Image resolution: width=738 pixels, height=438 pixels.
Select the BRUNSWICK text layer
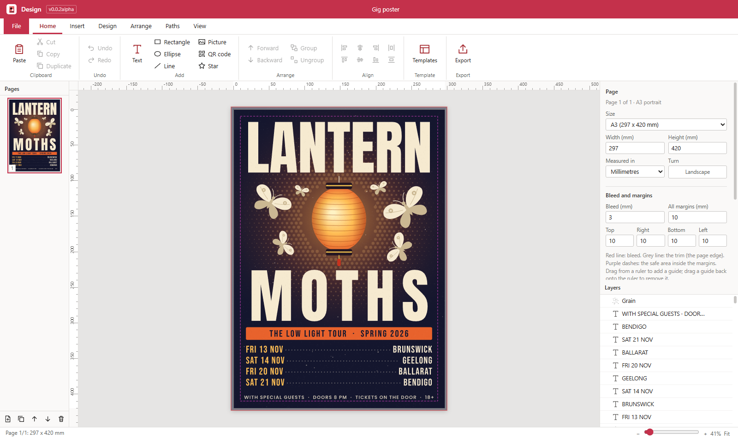point(666,404)
